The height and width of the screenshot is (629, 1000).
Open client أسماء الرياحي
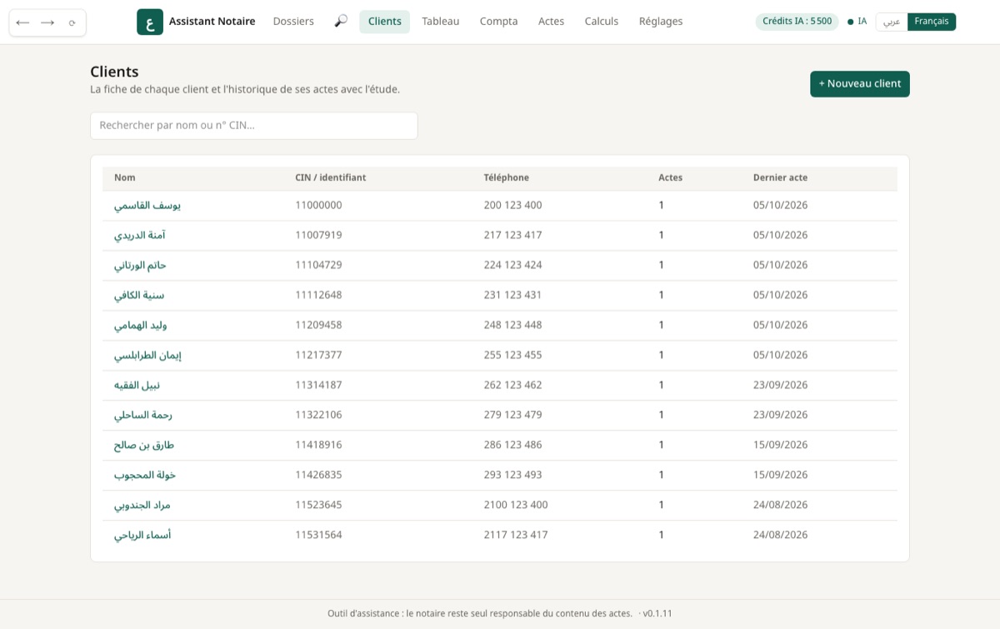point(142,535)
